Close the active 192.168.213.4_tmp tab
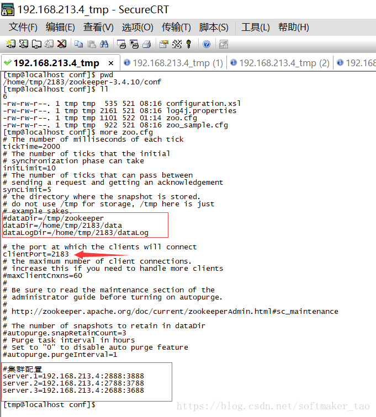Image resolution: width=376 pixels, height=417 pixels. coord(111,63)
